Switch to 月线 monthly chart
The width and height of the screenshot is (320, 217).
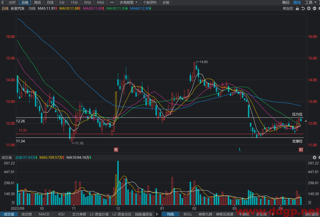pyautogui.click(x=50, y=2)
